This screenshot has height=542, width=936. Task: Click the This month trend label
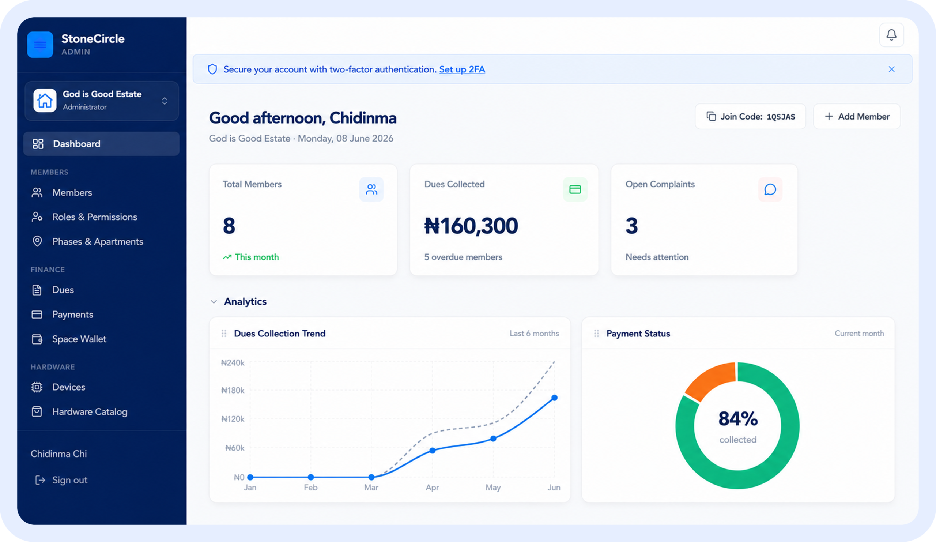pos(257,257)
